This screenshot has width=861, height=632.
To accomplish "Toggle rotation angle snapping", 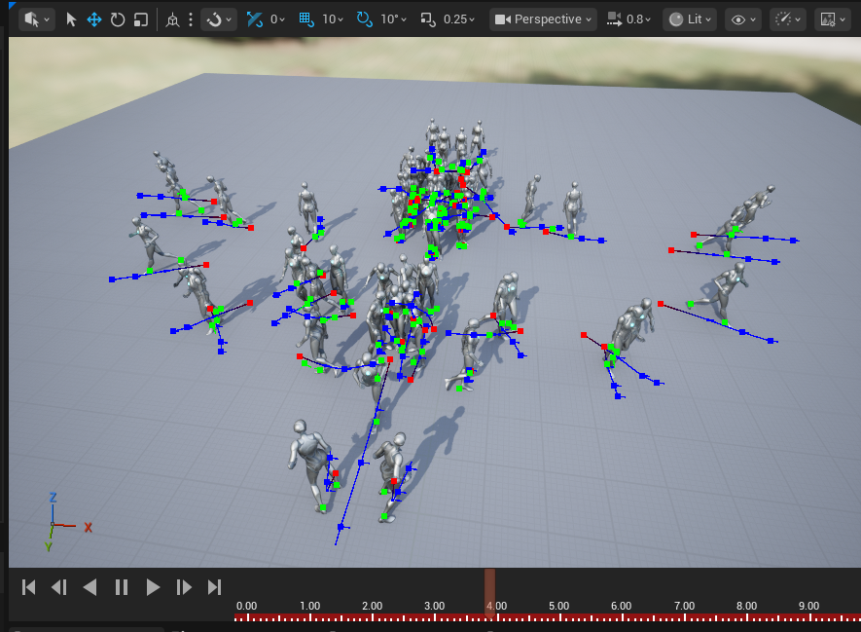I will click(365, 19).
